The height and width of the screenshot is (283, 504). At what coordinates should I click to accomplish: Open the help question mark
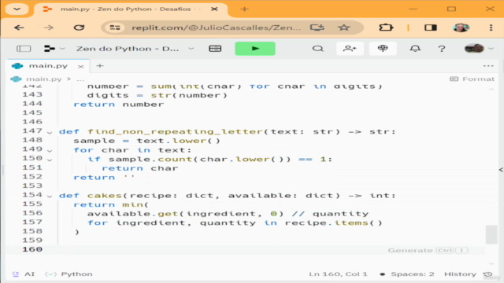tap(442, 49)
